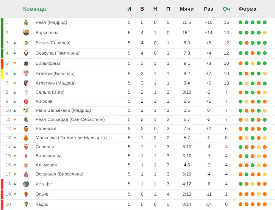Click the green up arrow beside Betis
275x210 pixels.
point(15,43)
